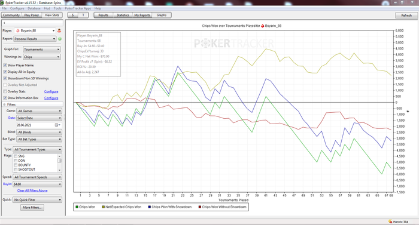The image size is (419, 225).
Task: Open the Buyin $4.60 dropdown
Action: click(x=37, y=184)
